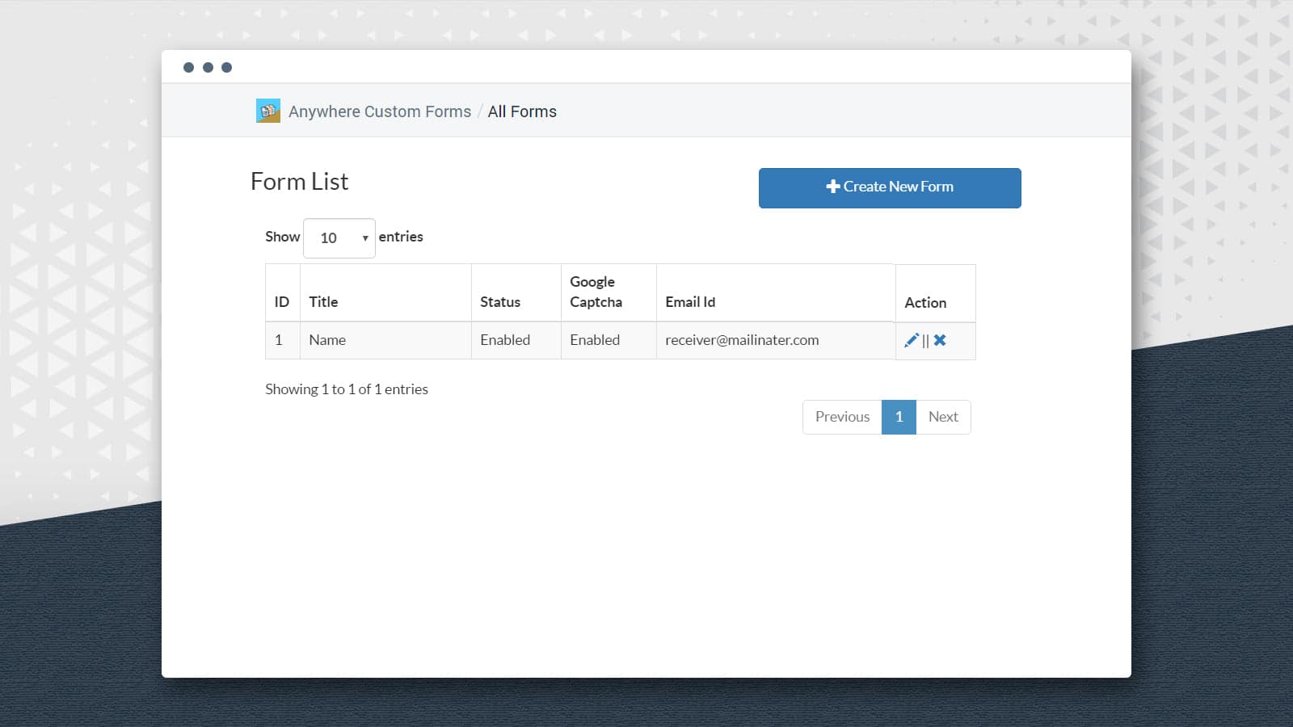Open Anywhere Custom Forms breadcrumb link

(379, 111)
